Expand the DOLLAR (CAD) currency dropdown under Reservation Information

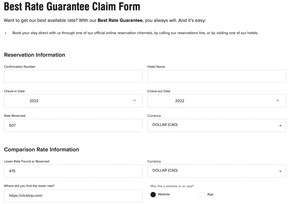[217, 125]
